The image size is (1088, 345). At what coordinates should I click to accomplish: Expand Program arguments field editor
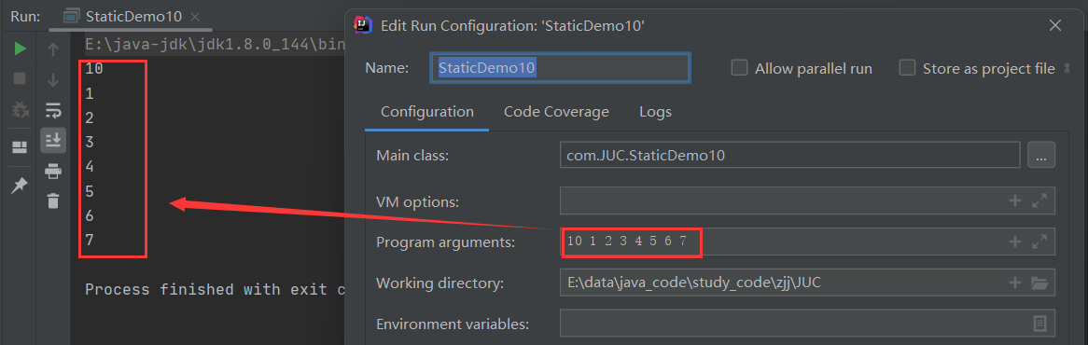tap(1039, 241)
